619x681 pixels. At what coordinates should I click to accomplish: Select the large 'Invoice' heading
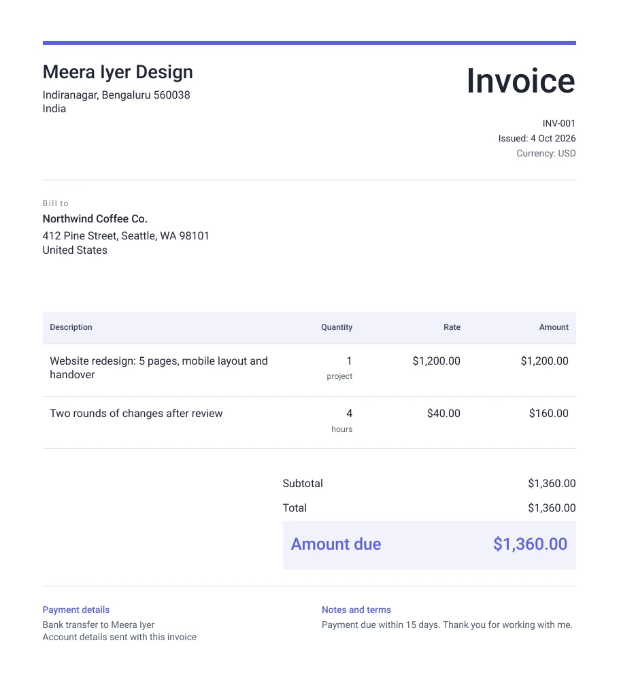(521, 81)
